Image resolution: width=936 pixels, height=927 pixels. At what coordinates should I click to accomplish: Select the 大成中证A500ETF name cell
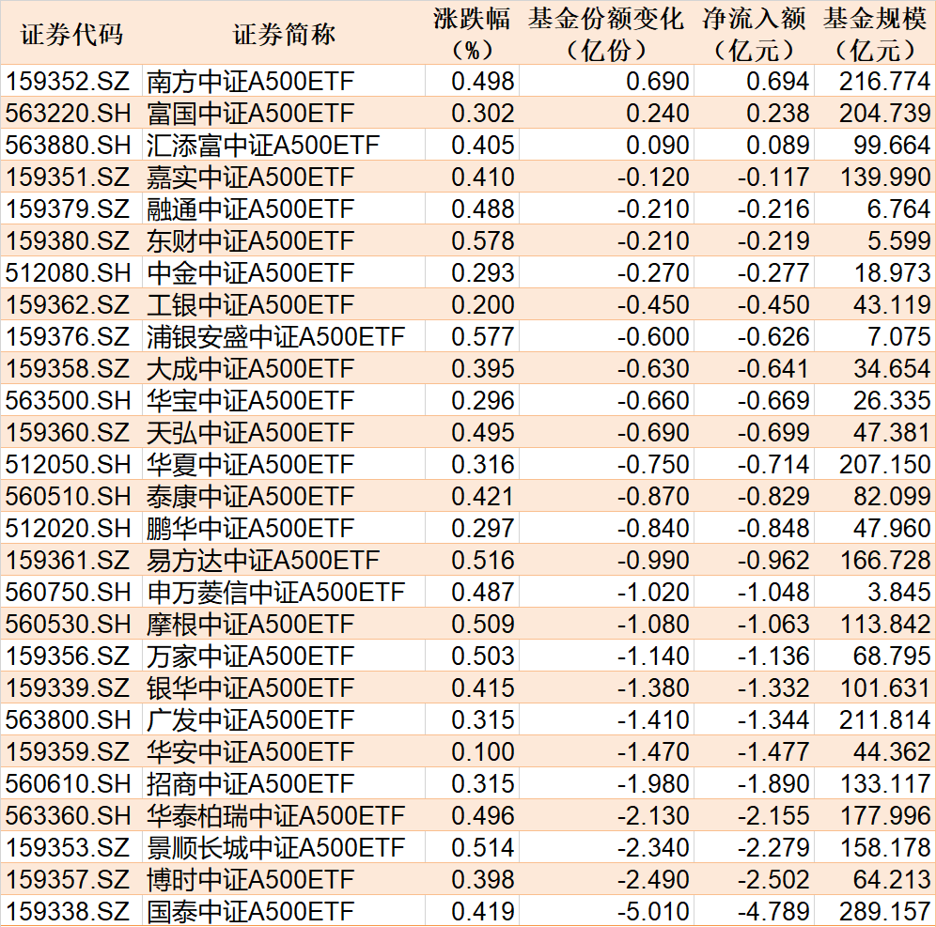[284, 368]
